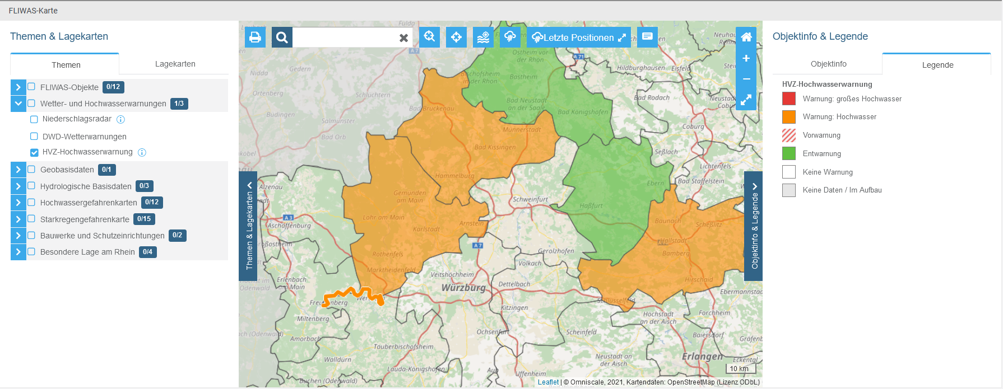
Task: Open the comment message icon
Action: coord(647,37)
